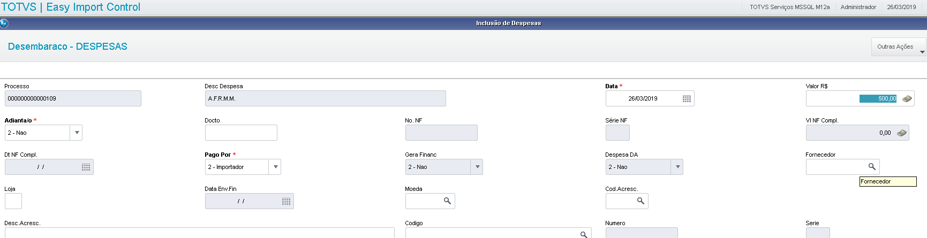Open calendar for Dt NF Compl. field
This screenshot has height=238, width=927.
click(86, 167)
